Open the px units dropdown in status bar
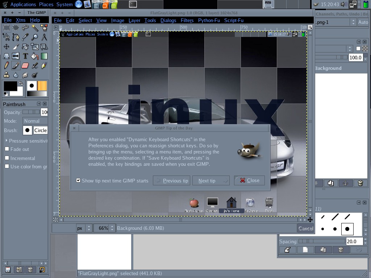The height and width of the screenshot is (278, 371). click(x=84, y=228)
